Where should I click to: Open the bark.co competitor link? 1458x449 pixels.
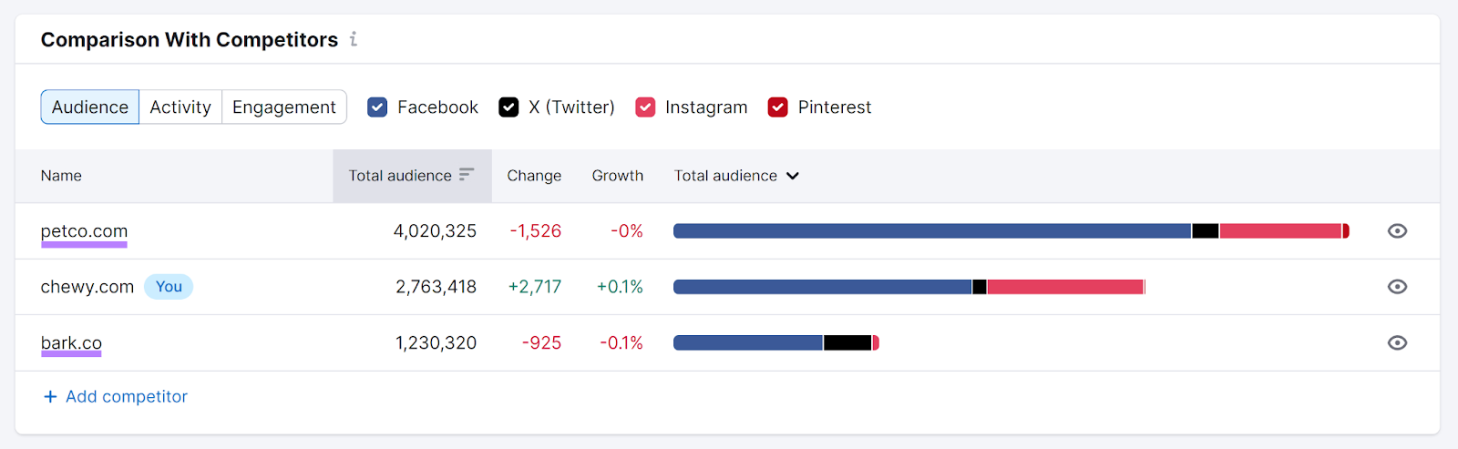(71, 343)
